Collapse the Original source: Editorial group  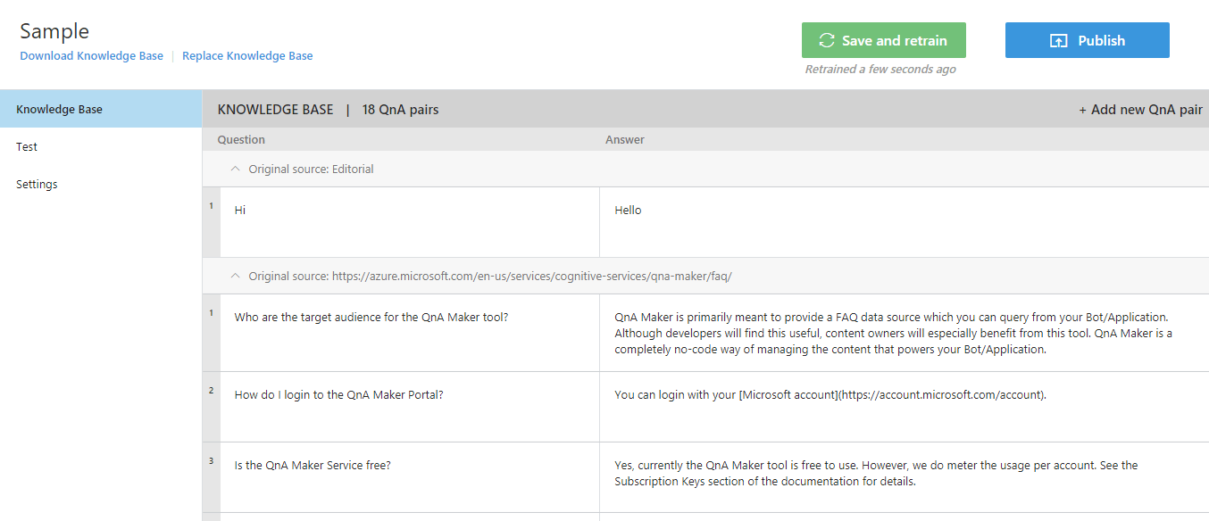236,169
